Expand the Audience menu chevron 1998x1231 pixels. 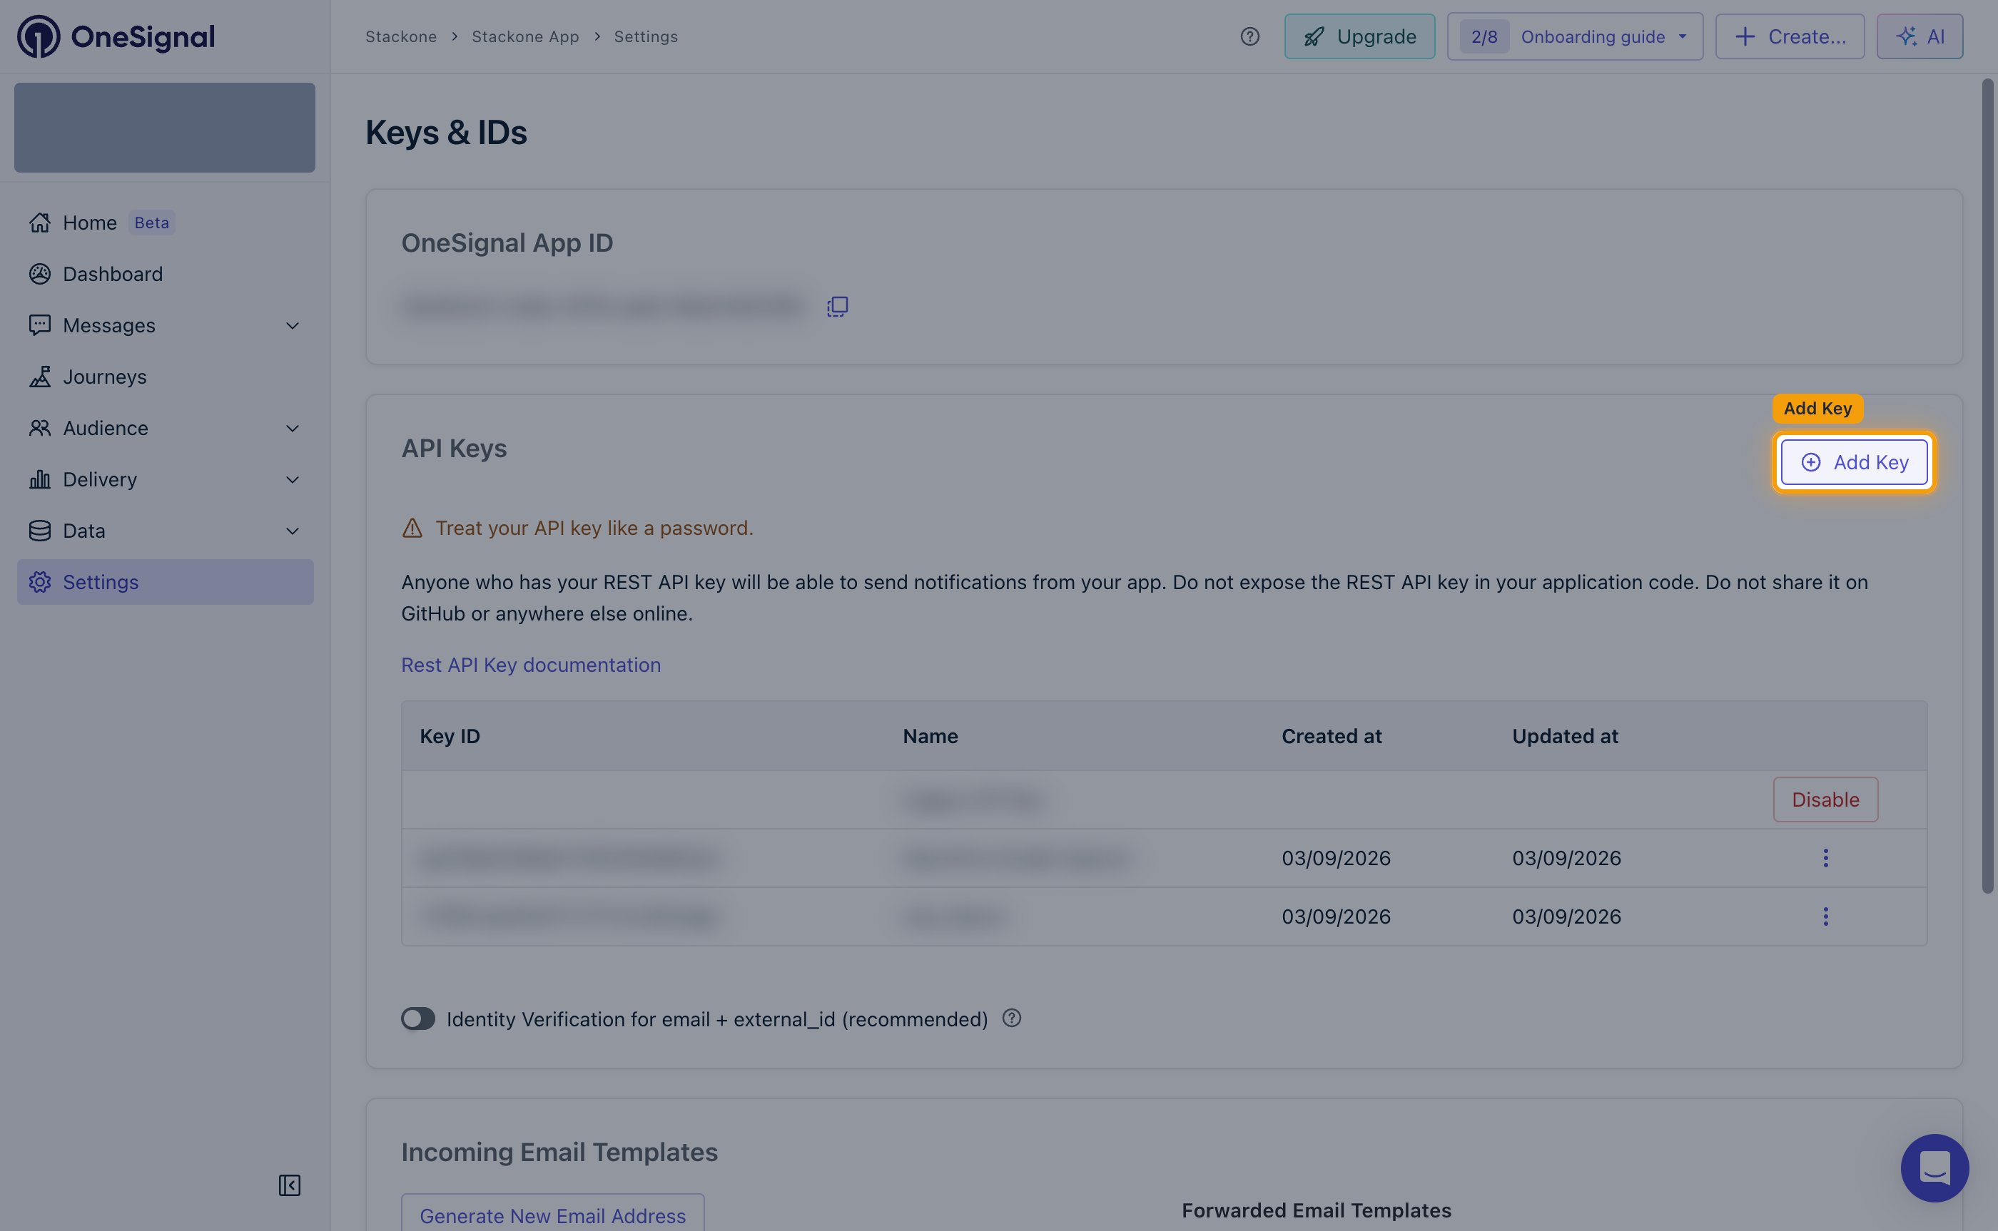293,428
